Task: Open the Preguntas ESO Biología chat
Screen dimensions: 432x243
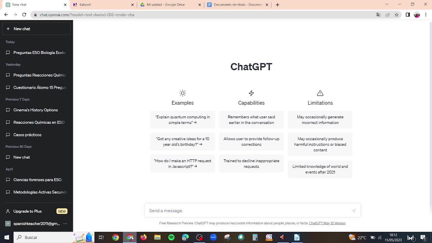Action: [x=36, y=53]
